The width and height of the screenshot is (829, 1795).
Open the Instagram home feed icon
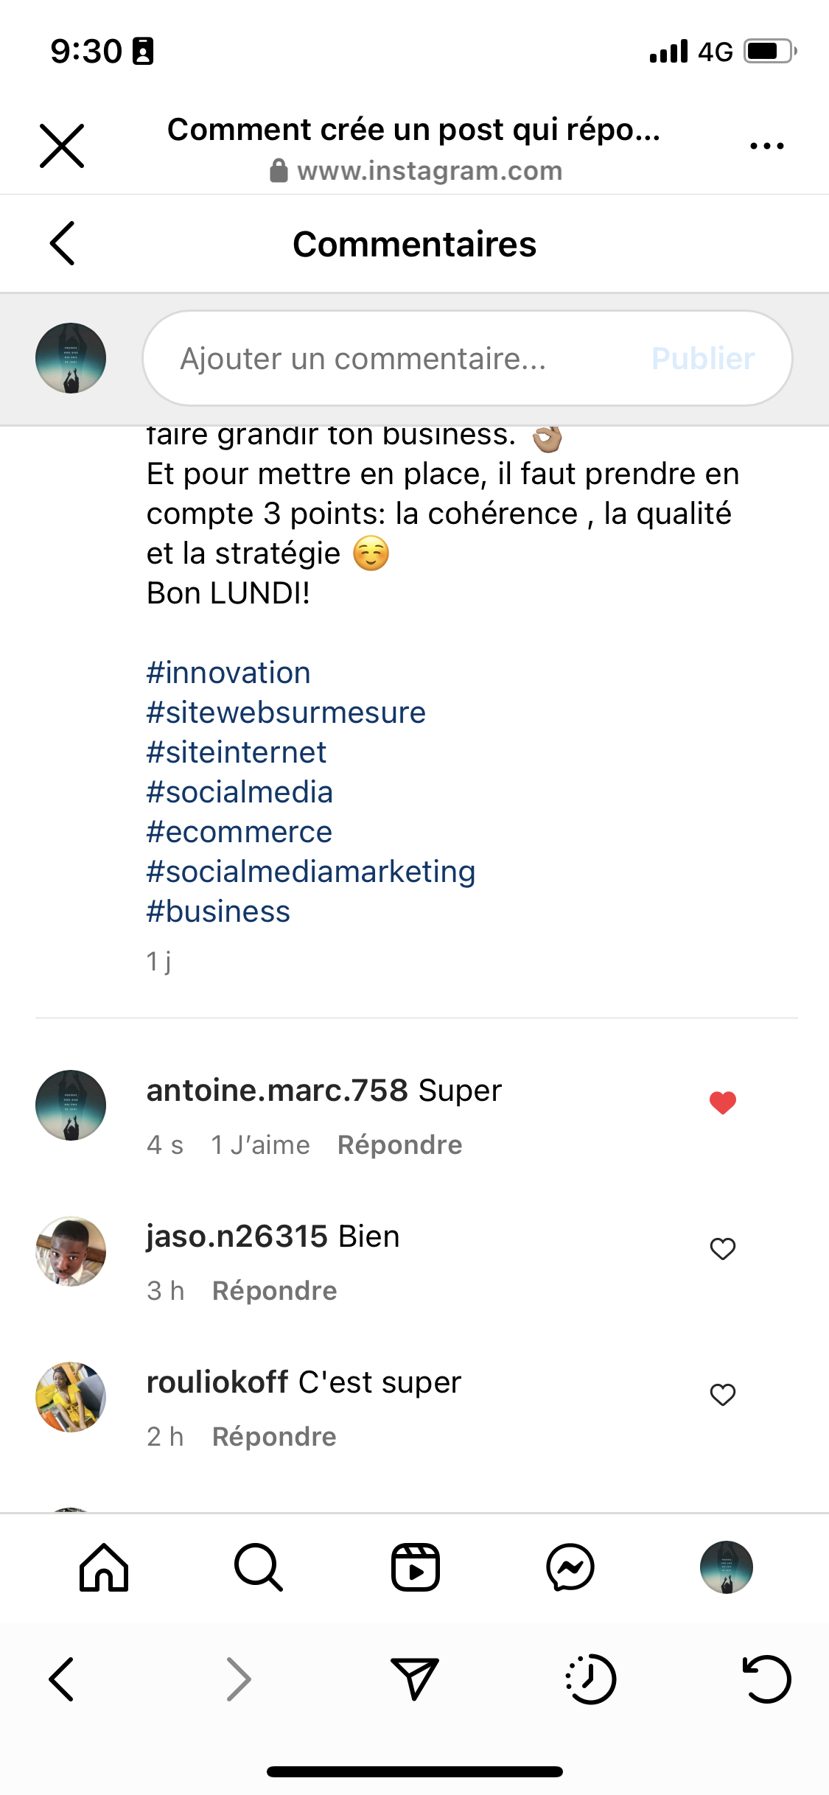[104, 1567]
